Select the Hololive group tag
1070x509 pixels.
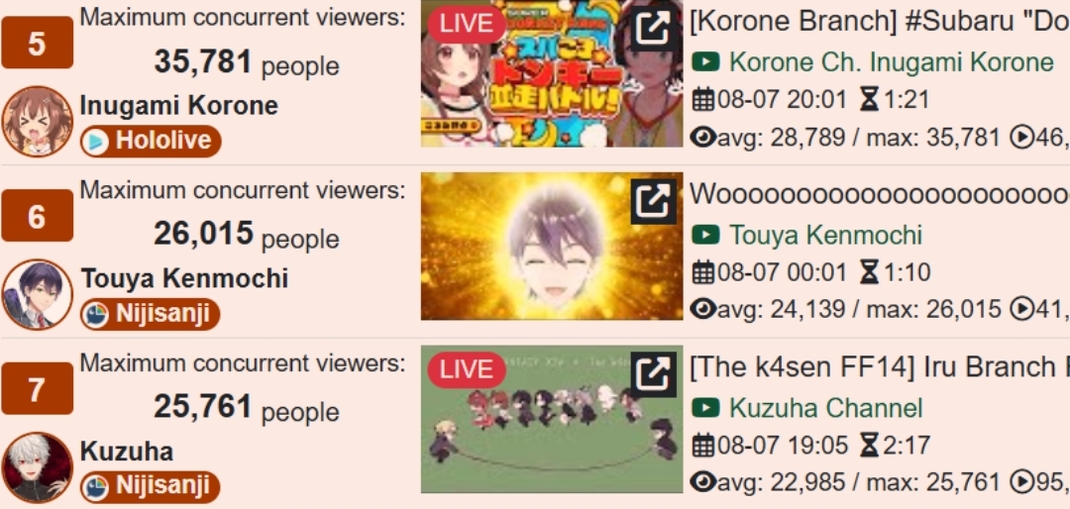coord(151,142)
